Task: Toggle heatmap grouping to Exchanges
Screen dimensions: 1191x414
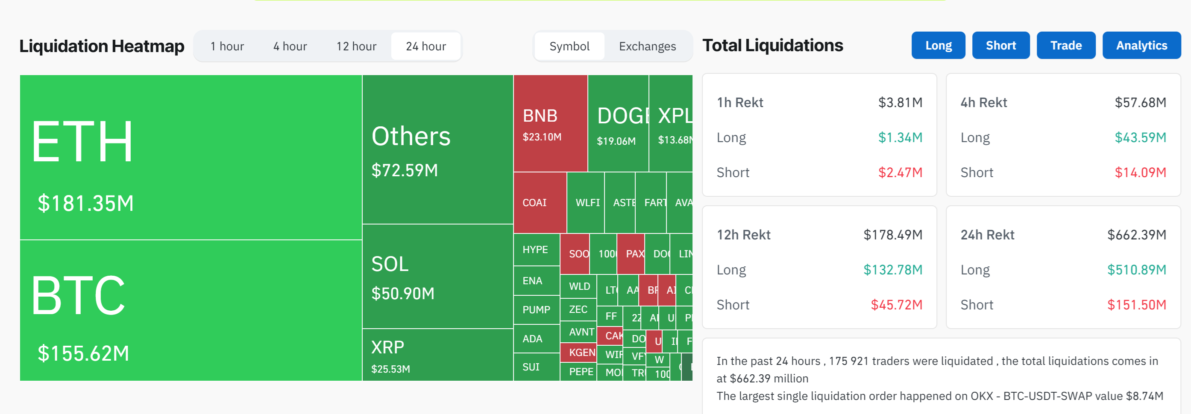Action: [647, 46]
